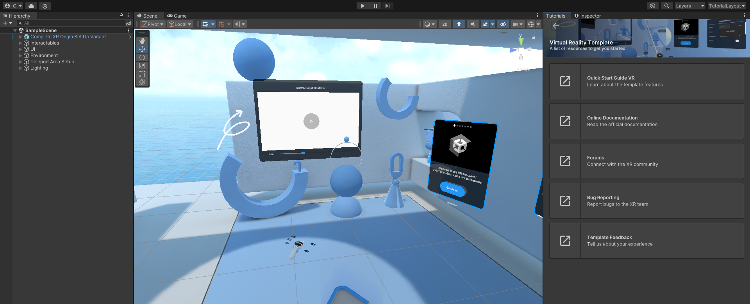Toggle grid snapping in Scene toolbar
The width and height of the screenshot is (750, 304).
click(205, 24)
